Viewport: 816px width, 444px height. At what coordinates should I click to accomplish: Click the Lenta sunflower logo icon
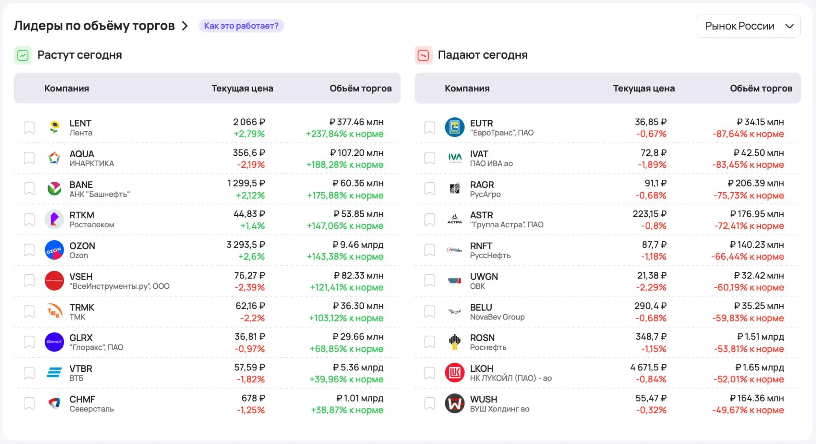54,127
